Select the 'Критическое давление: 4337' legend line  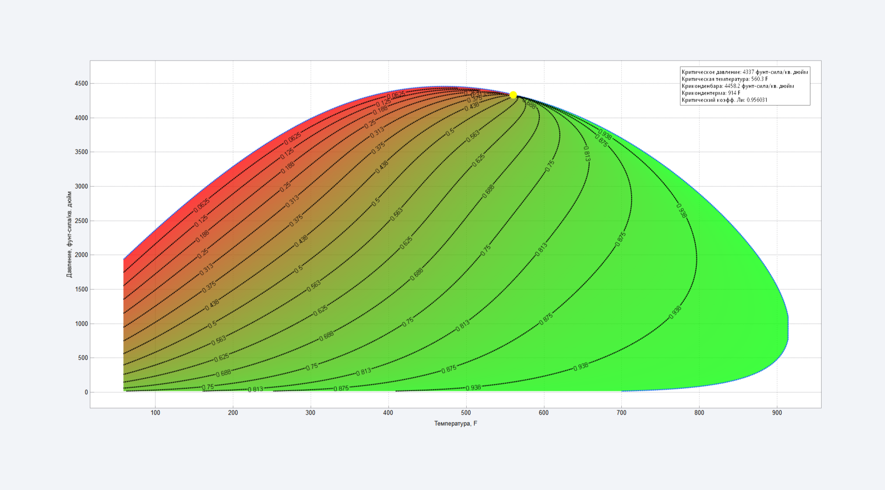tap(745, 72)
